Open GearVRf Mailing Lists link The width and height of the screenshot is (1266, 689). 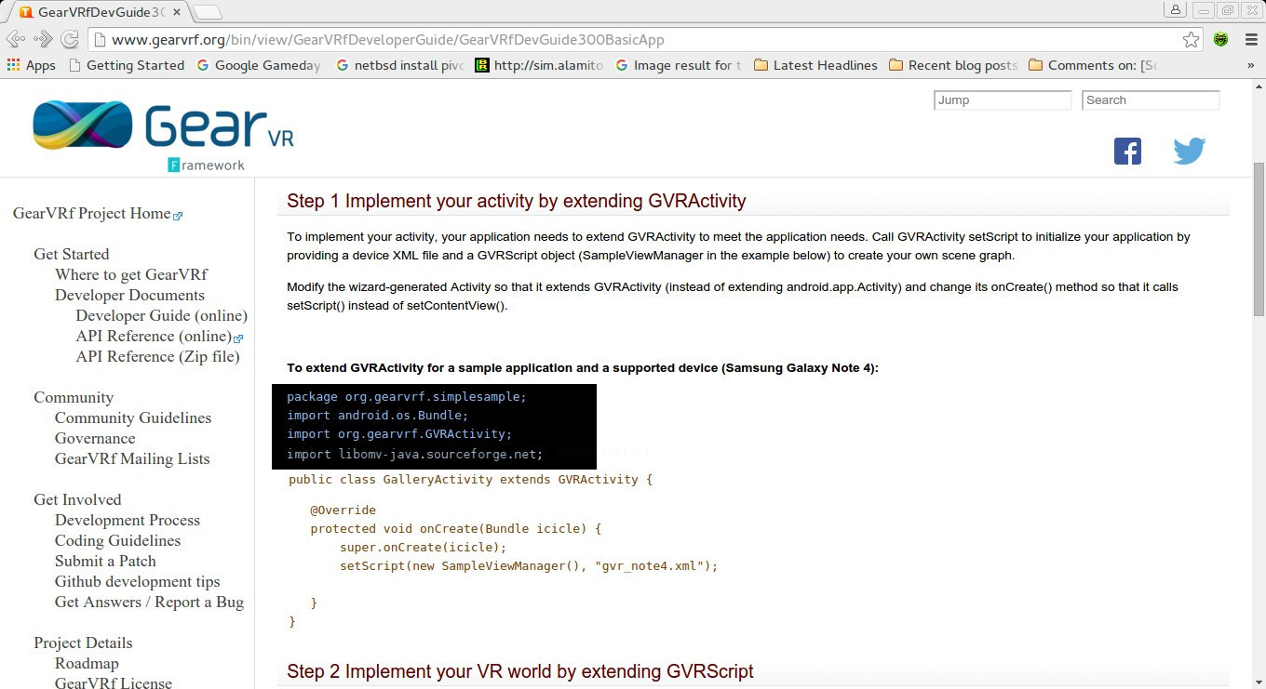click(132, 458)
